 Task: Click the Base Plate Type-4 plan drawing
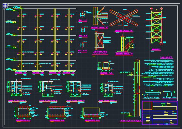tap(108, 88)
